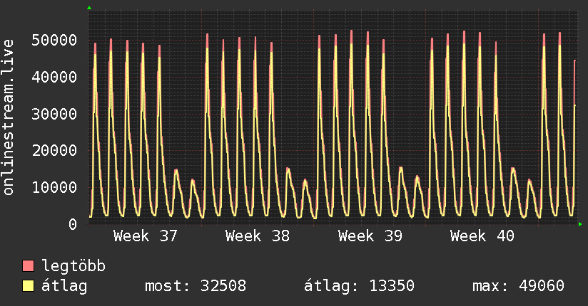Click the green arrow atop the y-axis
The image size is (588, 306).
[89, 8]
